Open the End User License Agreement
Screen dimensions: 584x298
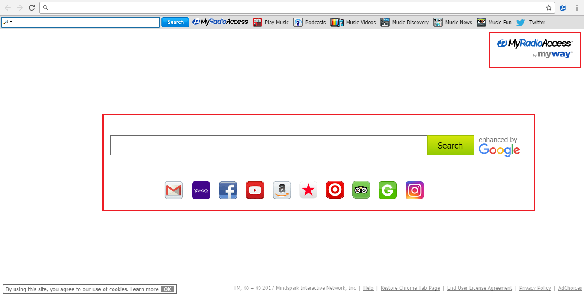pos(480,288)
